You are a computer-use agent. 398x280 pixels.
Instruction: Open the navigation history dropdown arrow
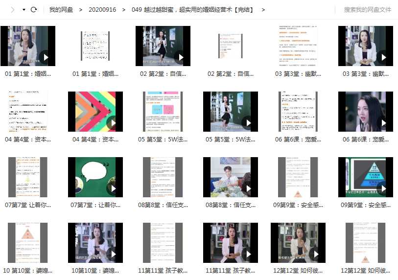tap(23, 10)
